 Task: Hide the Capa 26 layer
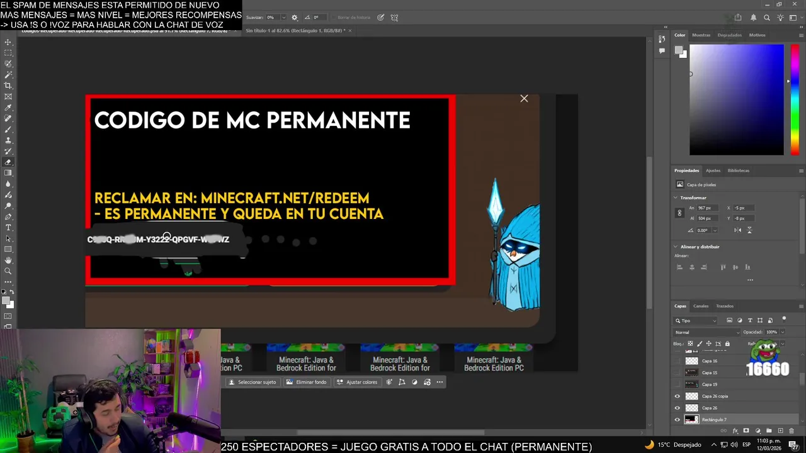(678, 408)
